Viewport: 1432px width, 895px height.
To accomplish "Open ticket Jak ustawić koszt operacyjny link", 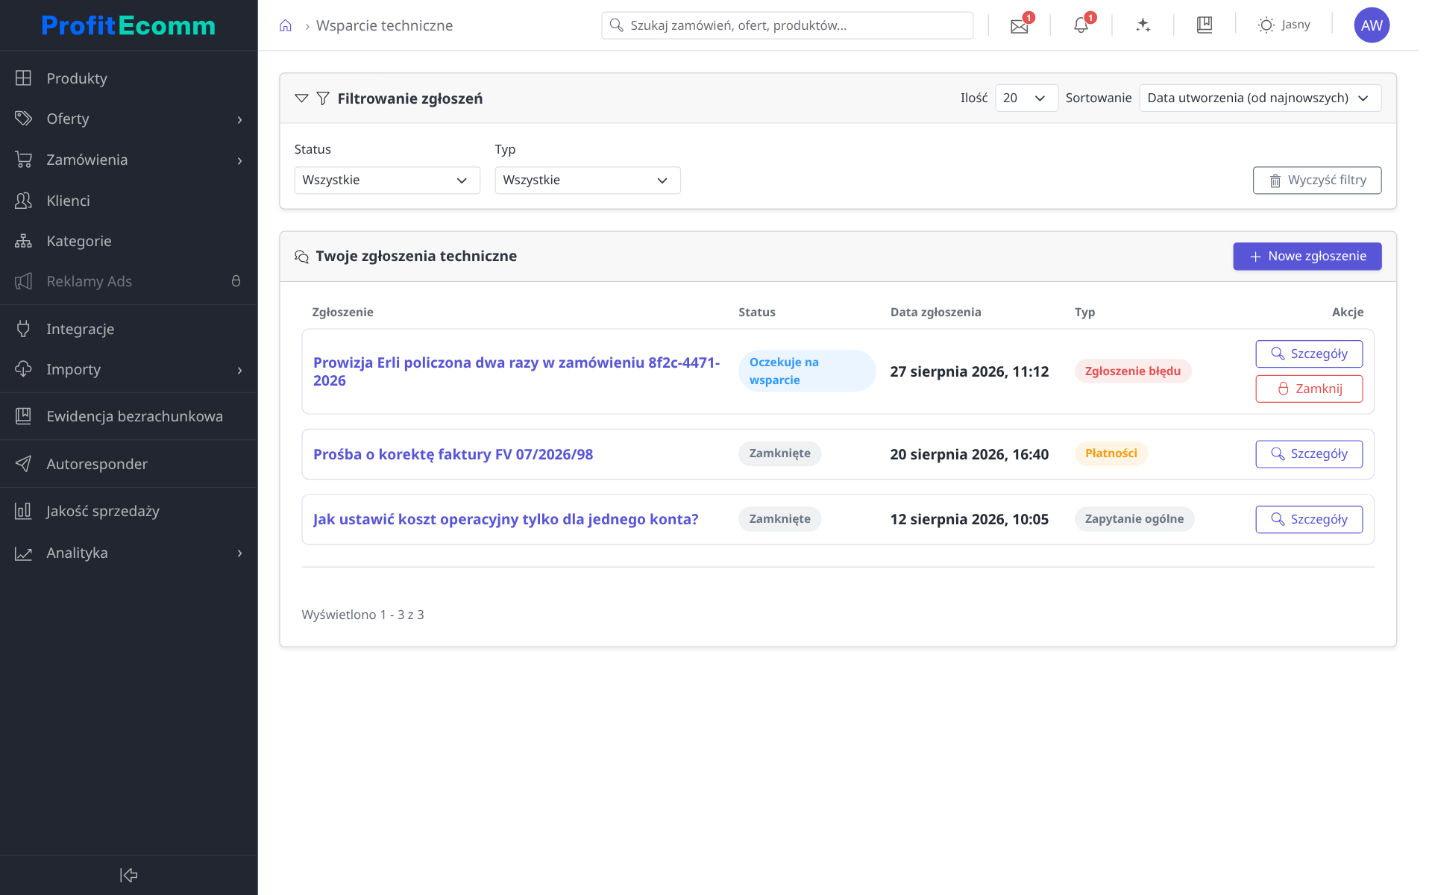I will click(x=506, y=519).
